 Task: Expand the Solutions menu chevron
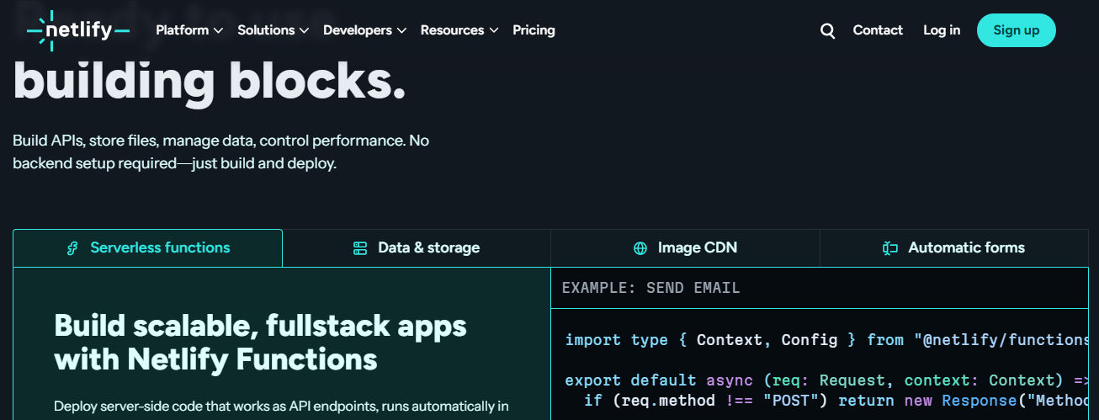(x=304, y=31)
